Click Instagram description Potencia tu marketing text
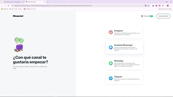The height and width of the screenshot is (97, 173). (x=127, y=34)
